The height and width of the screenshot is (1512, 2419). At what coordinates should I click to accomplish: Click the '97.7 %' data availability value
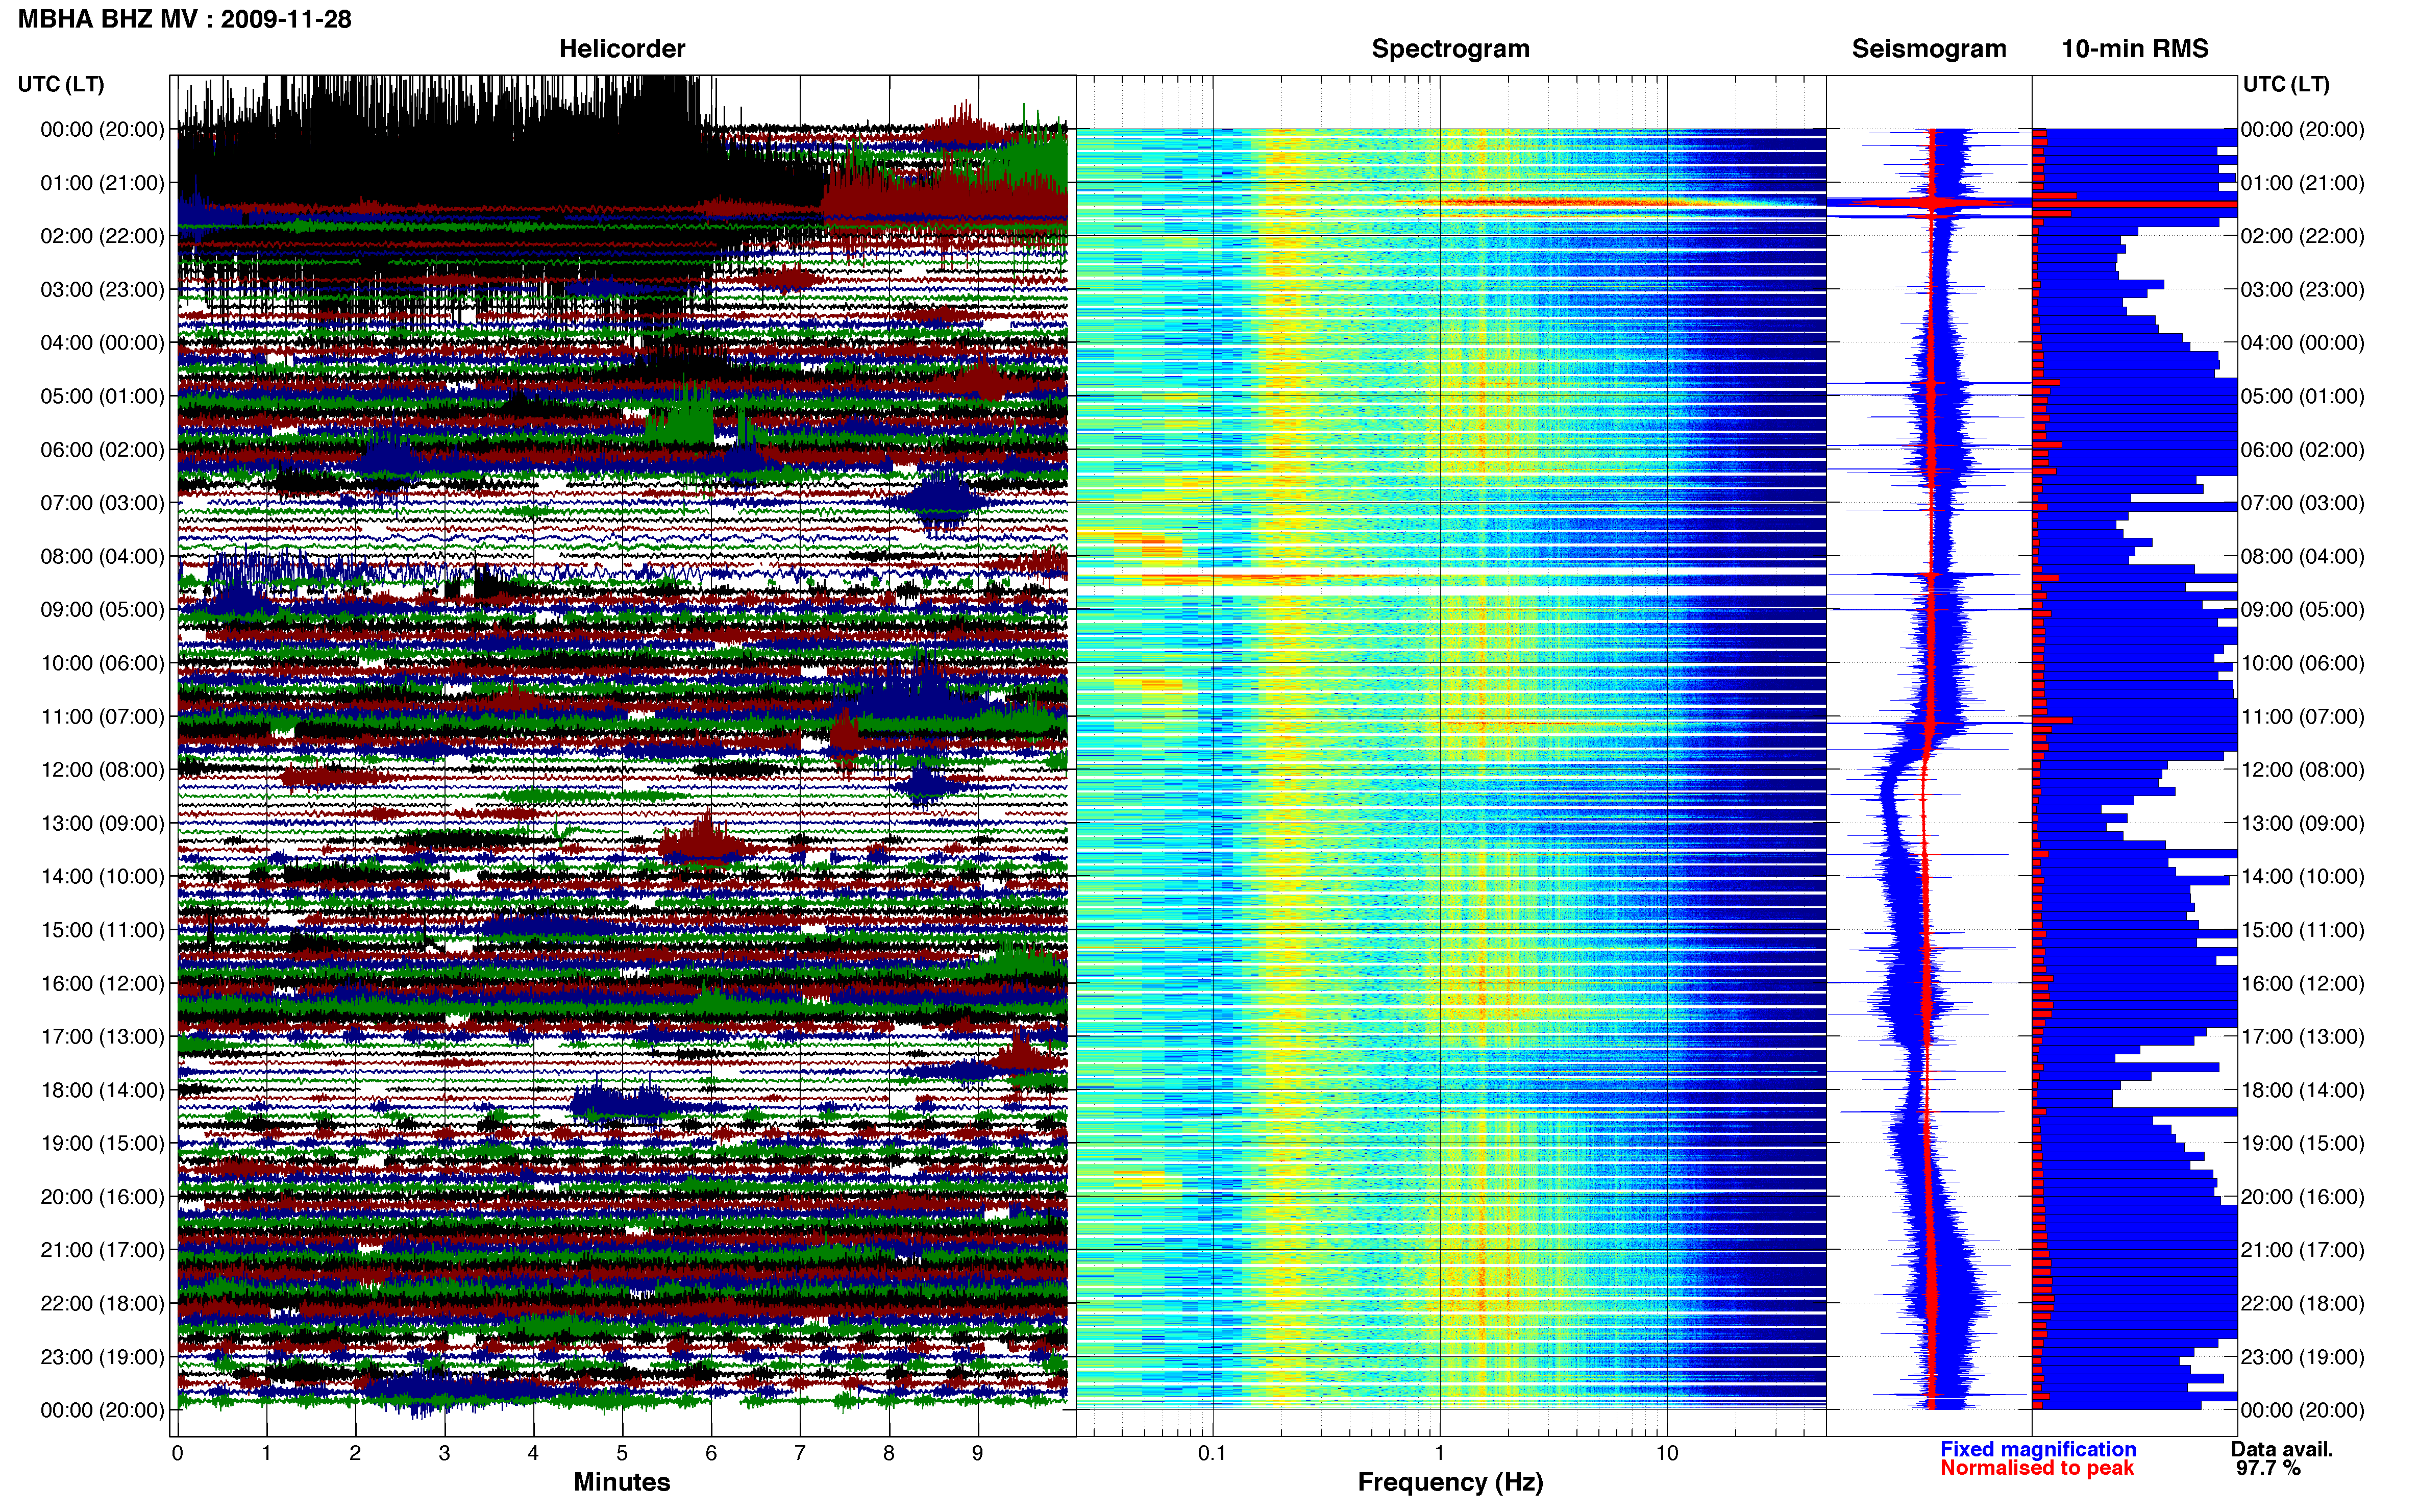point(2269,1468)
